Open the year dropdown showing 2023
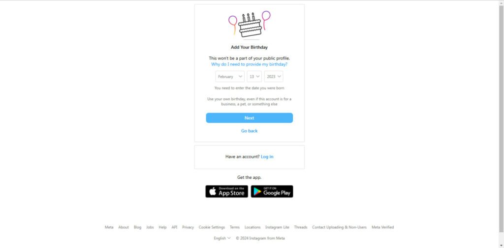 click(274, 77)
